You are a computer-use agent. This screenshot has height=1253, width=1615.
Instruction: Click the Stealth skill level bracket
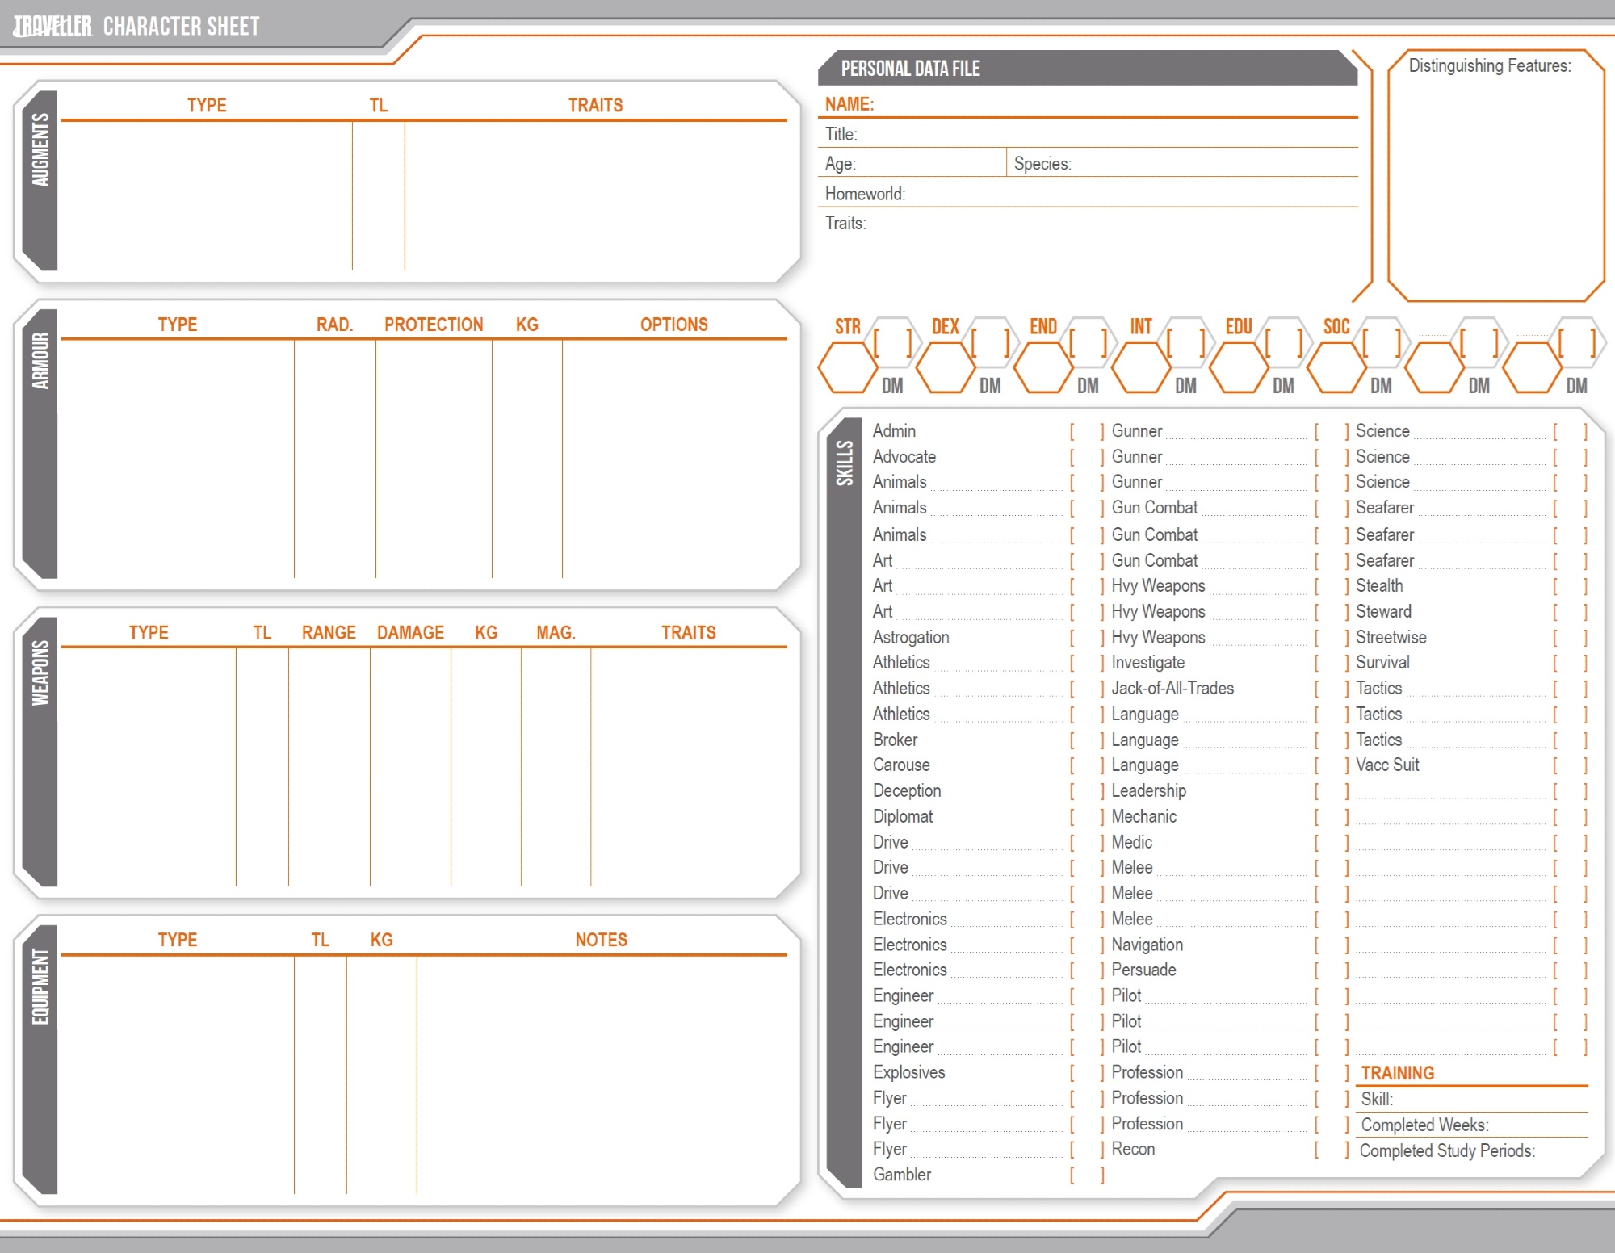click(x=1569, y=586)
